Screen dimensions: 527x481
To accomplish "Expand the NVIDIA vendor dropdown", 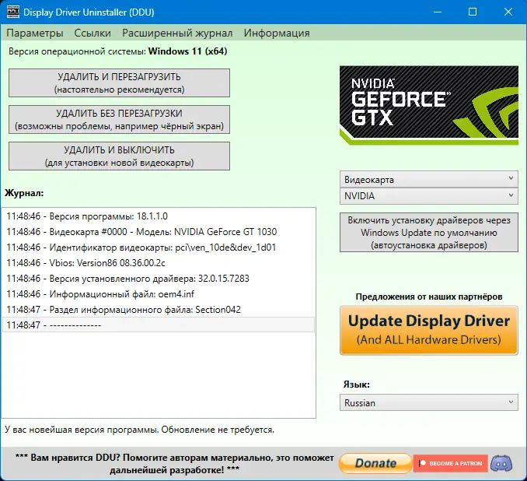I will [x=429, y=196].
